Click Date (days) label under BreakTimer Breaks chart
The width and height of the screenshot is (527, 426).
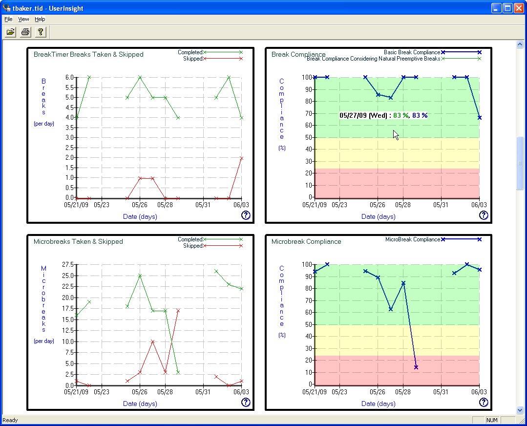[x=140, y=216]
